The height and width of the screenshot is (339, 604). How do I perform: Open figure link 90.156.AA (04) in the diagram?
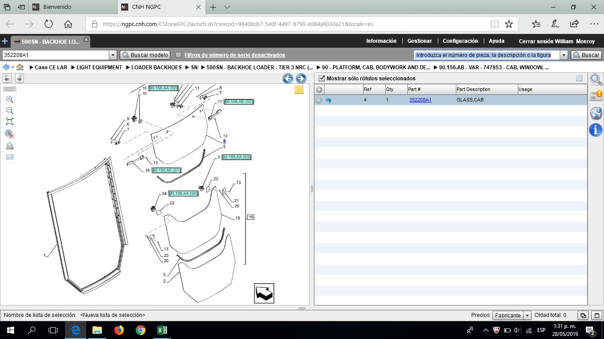(183, 193)
